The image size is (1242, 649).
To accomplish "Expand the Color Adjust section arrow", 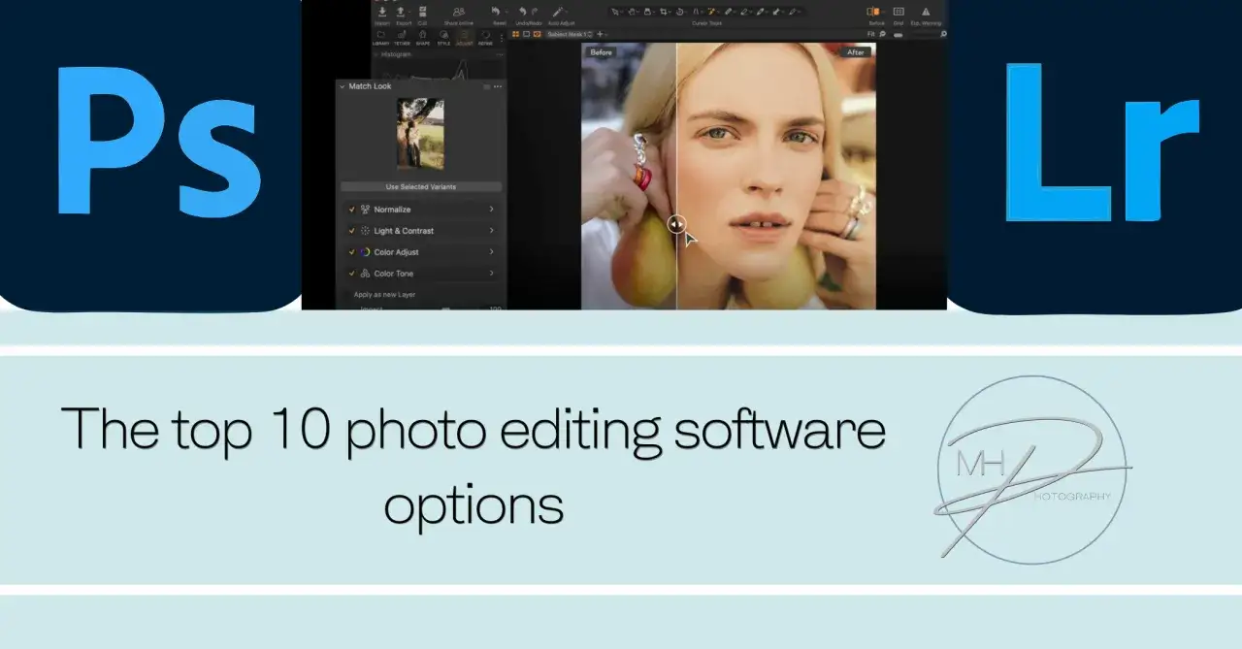I will point(491,252).
